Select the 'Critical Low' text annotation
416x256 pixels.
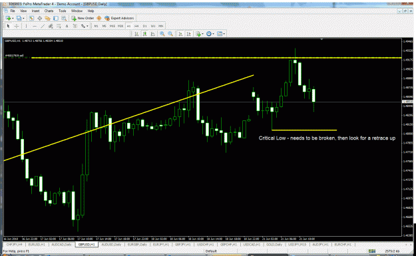pyautogui.click(x=327, y=138)
